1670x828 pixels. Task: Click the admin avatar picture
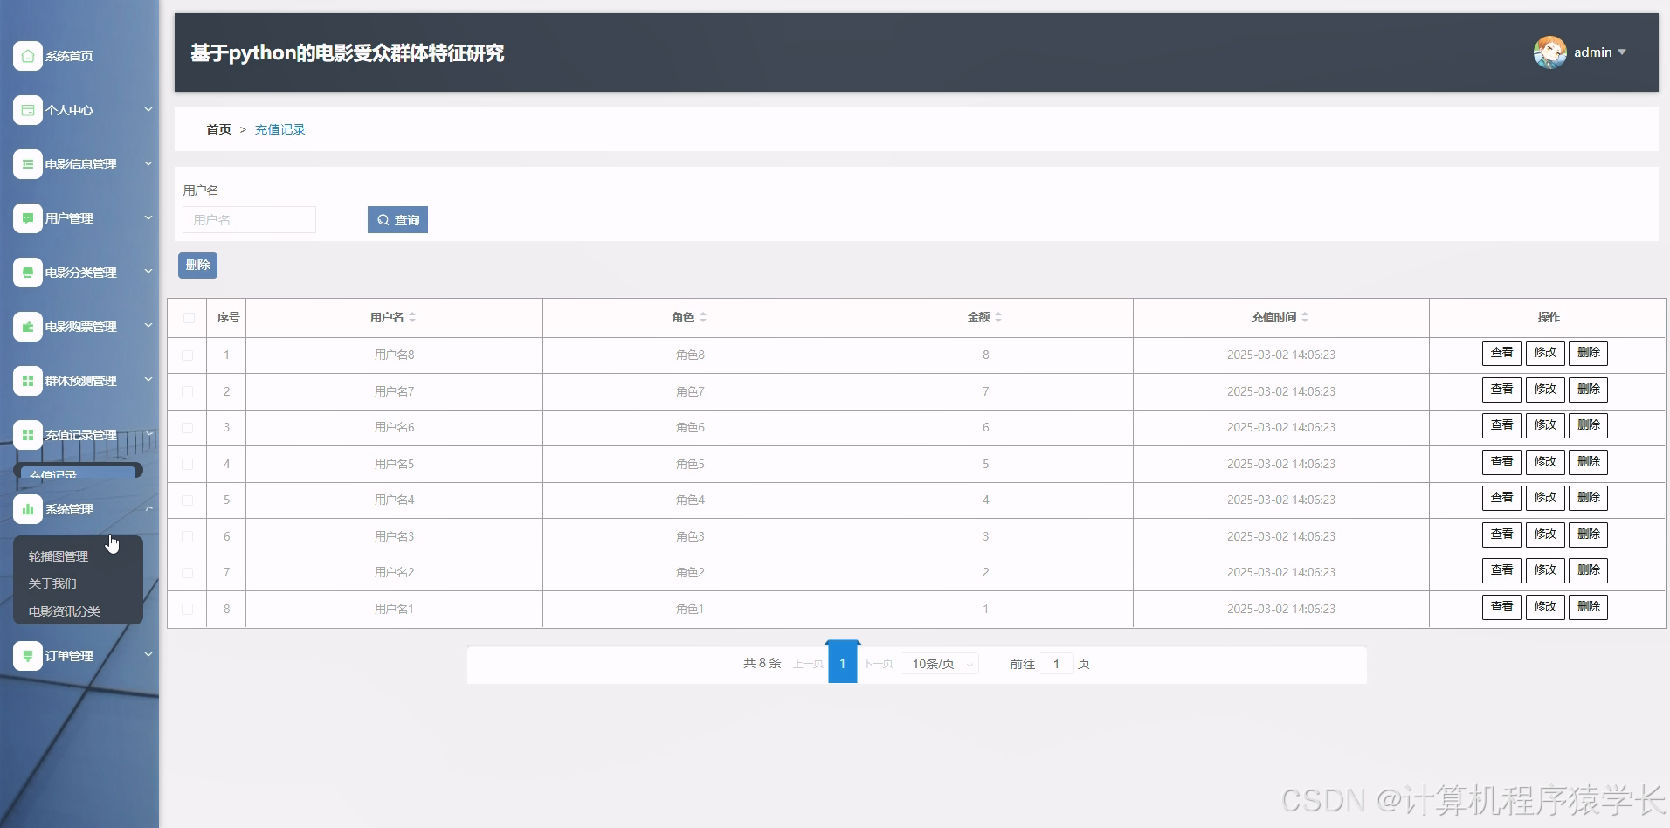pos(1549,52)
